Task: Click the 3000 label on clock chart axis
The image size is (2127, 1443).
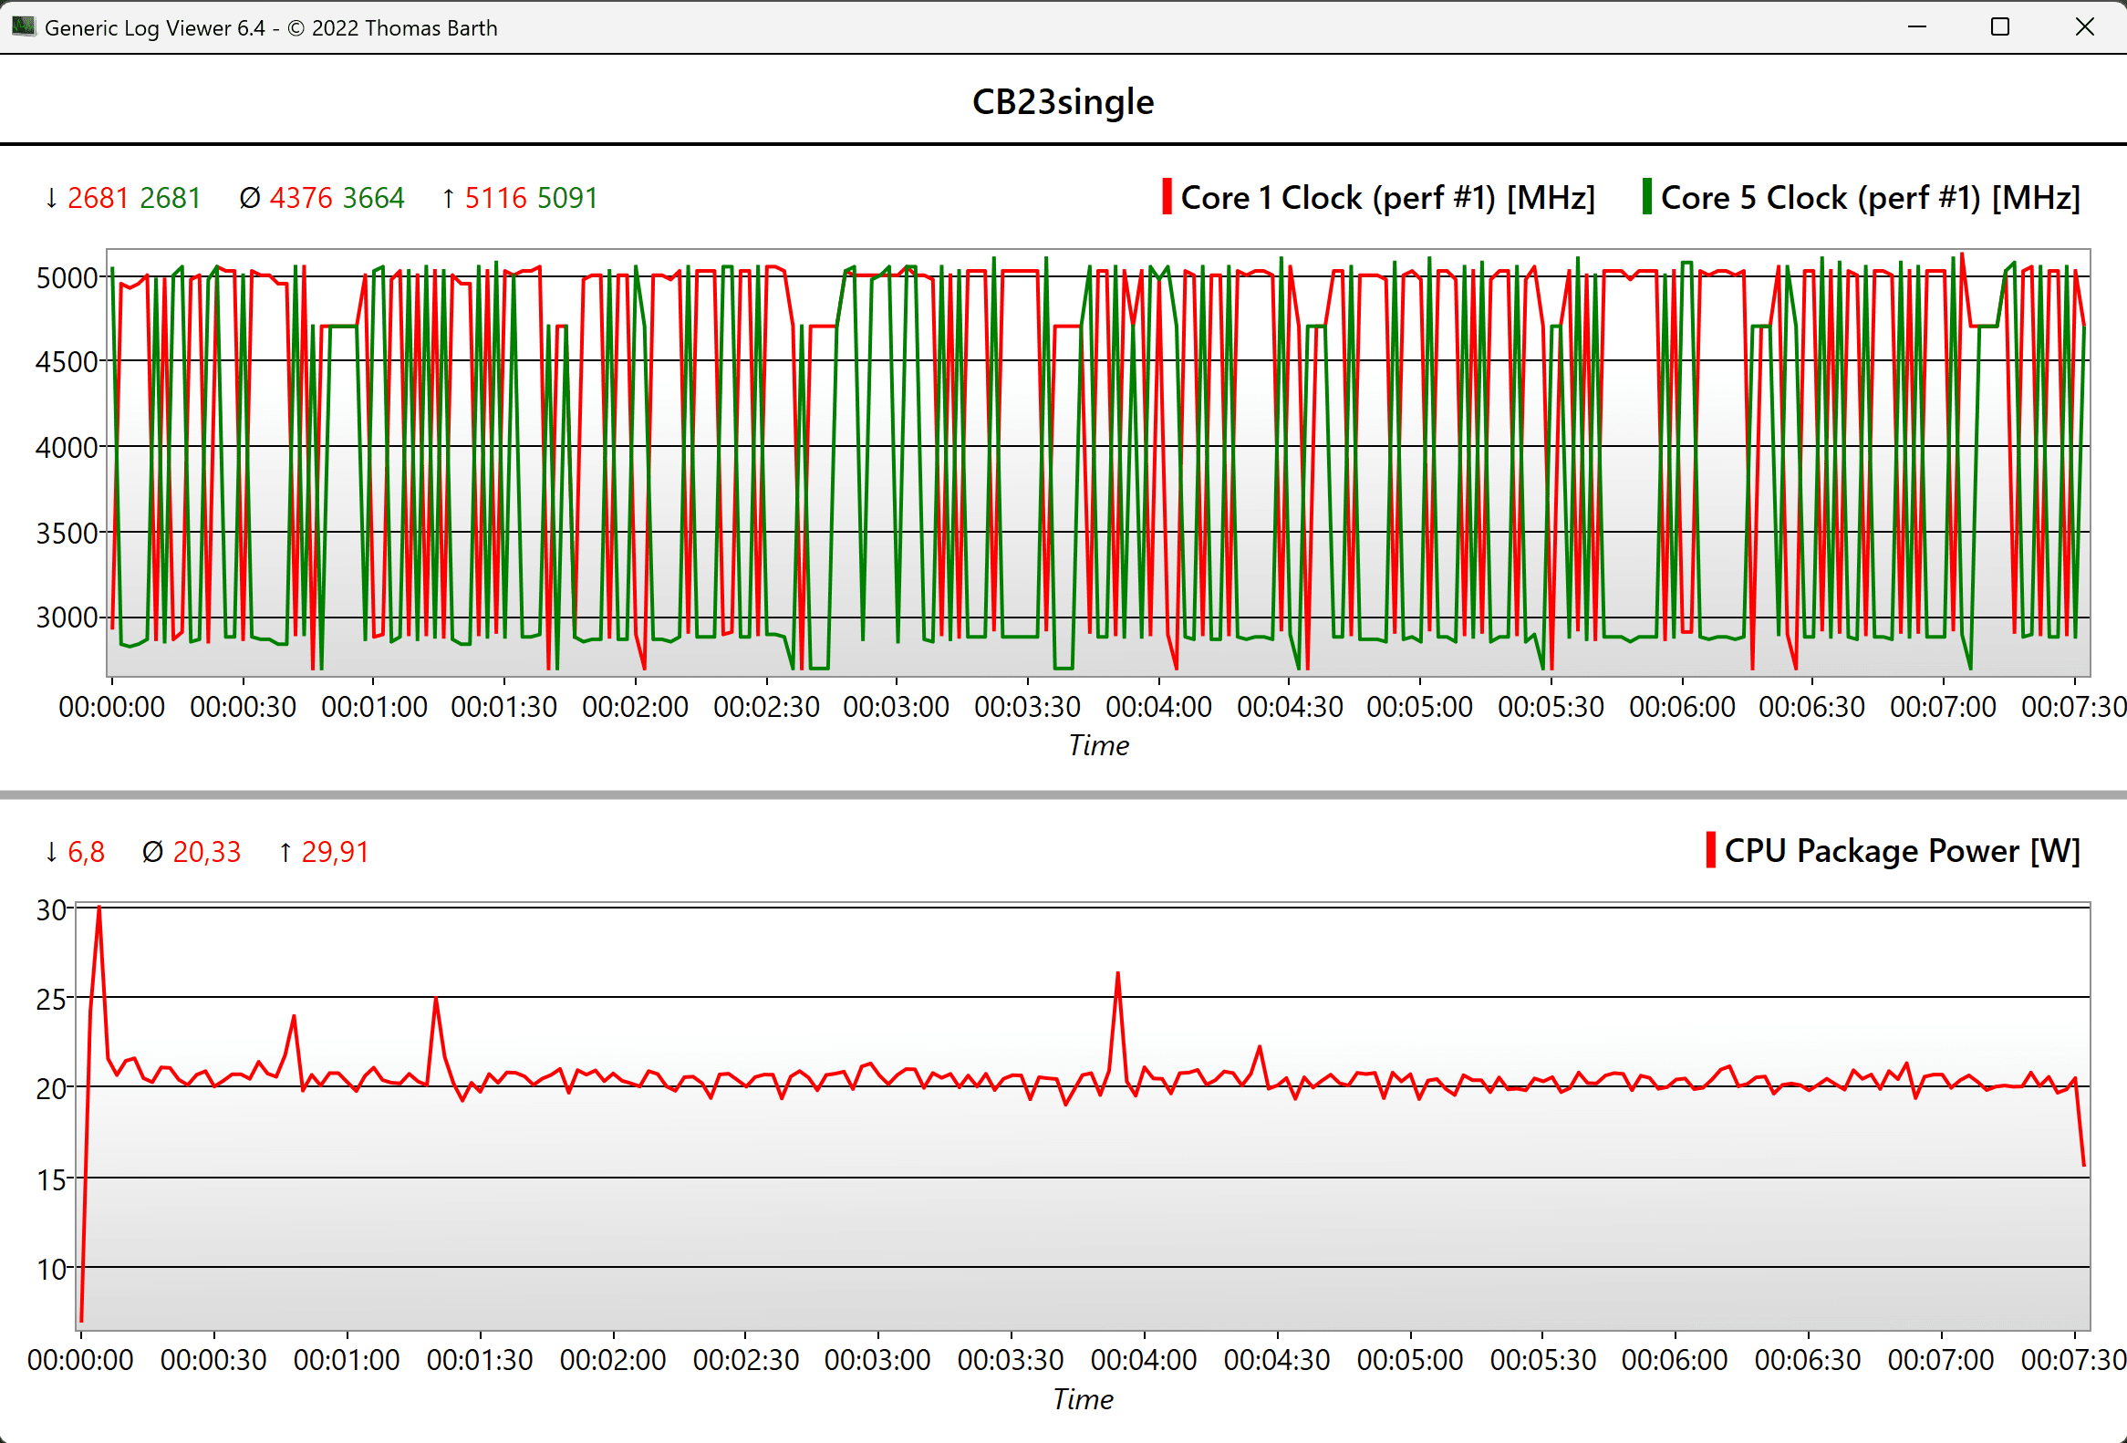Action: (x=67, y=618)
